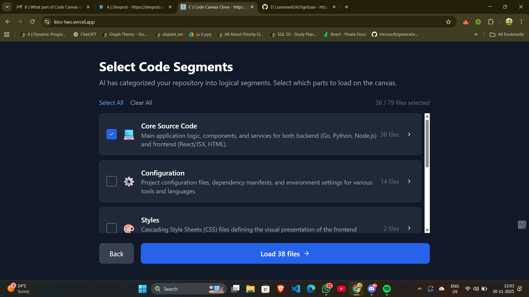Click the floating code widget icon
529x297 pixels.
tap(522, 224)
